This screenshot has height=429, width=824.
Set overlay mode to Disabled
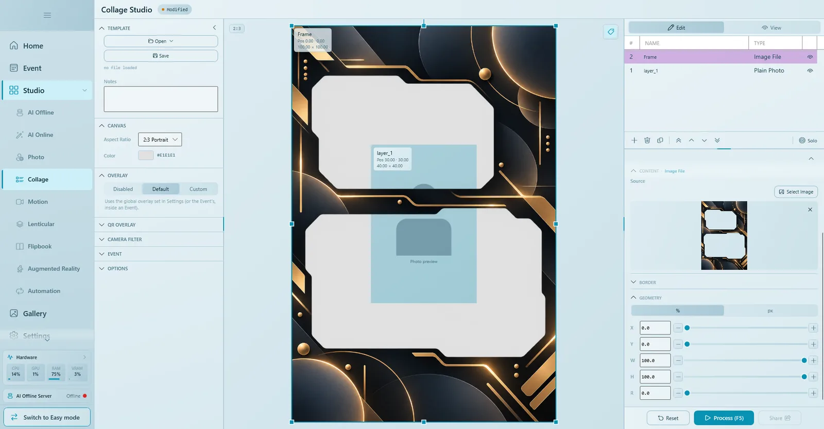(123, 189)
